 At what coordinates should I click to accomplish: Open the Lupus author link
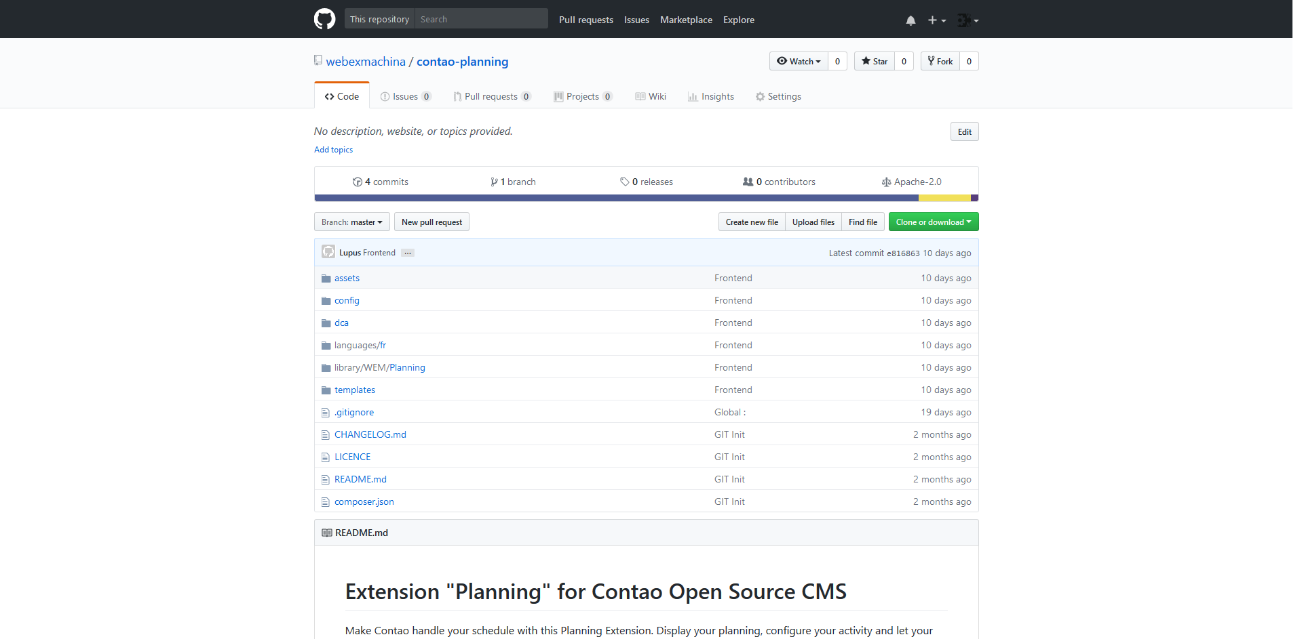(350, 253)
